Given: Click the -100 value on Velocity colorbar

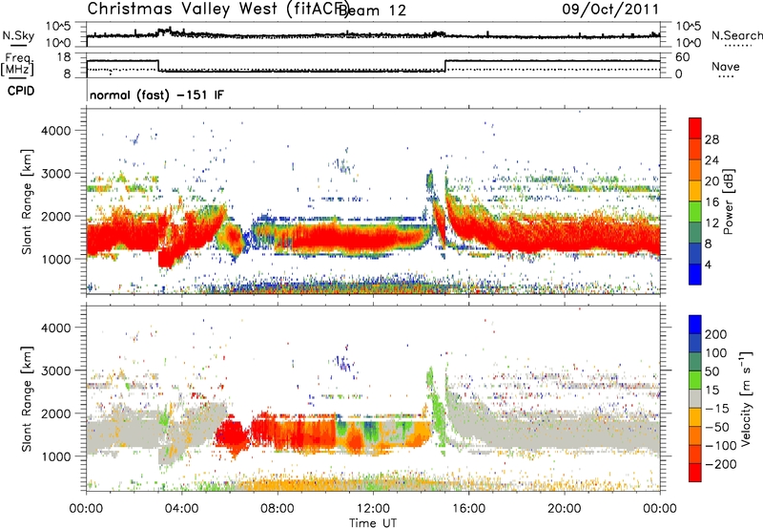Looking at the screenshot, I should [720, 446].
